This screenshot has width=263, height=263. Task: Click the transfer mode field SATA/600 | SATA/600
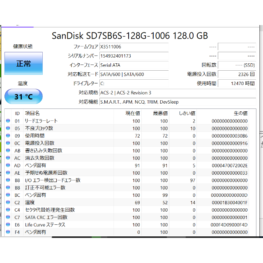pyautogui.click(x=134, y=74)
